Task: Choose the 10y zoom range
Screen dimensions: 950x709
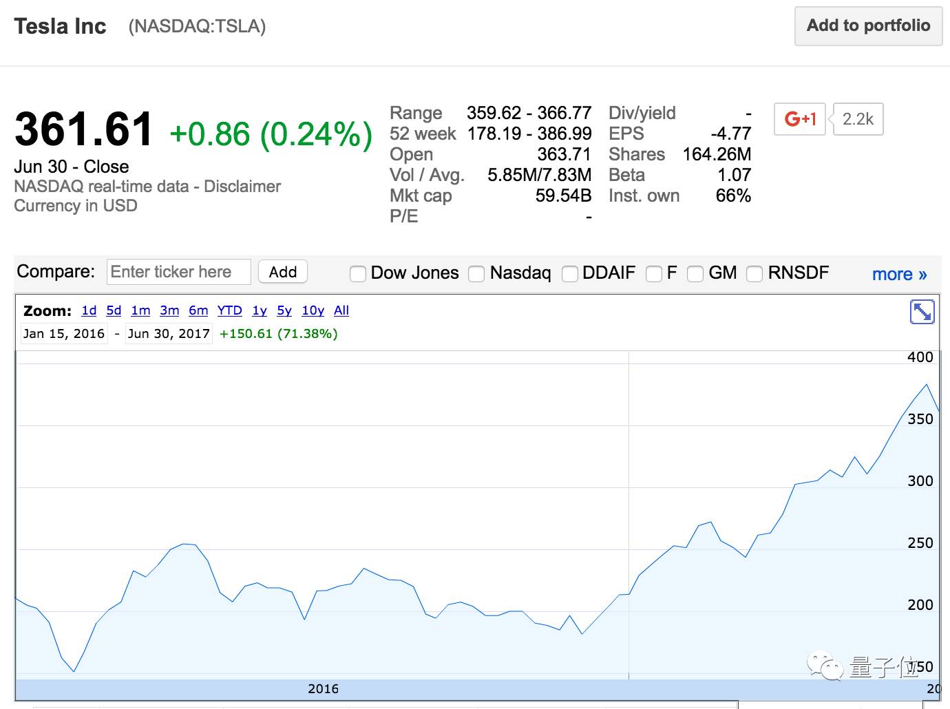Action: click(x=313, y=310)
